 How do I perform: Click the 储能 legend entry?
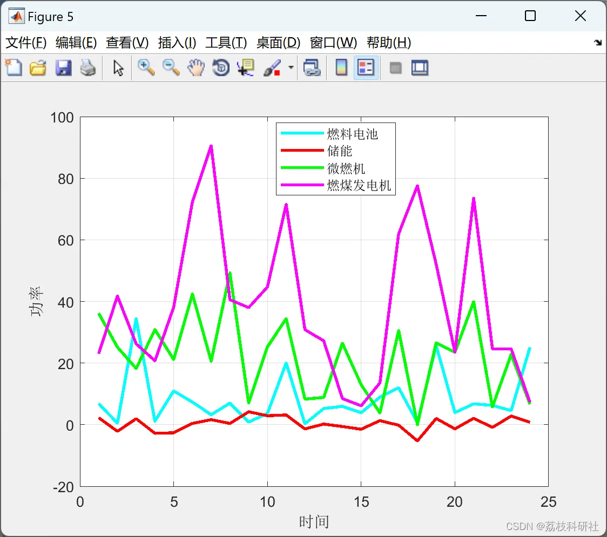tap(340, 151)
